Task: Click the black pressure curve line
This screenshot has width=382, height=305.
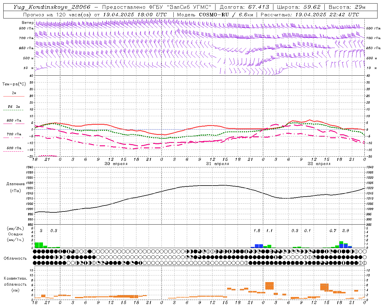Action: pyautogui.click(x=200, y=186)
